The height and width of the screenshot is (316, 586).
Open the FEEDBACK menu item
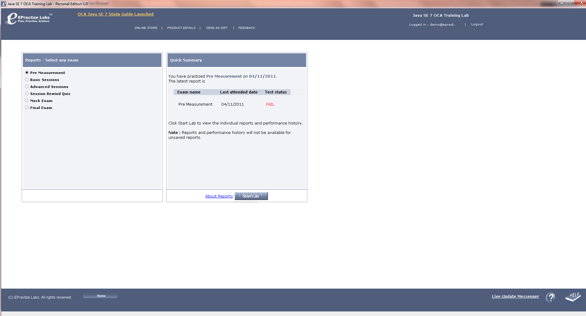tap(247, 28)
